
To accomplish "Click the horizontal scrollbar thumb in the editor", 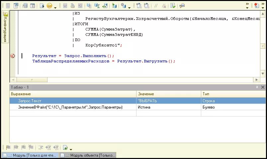I will (32, 80).
